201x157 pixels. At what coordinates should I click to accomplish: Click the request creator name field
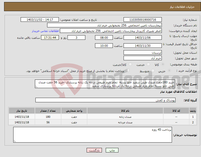111,31
